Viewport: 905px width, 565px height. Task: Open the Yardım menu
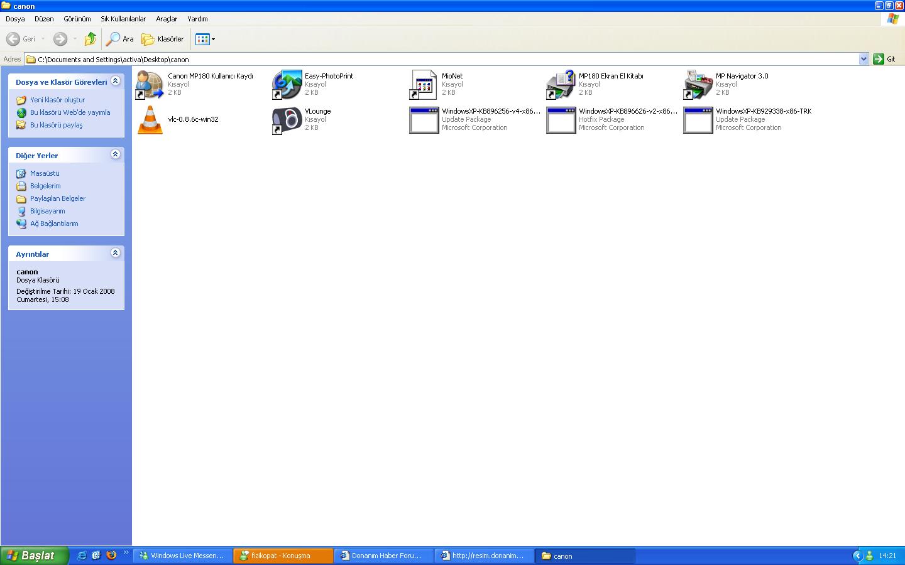197,19
